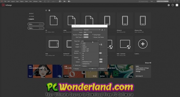Select the iPad preset icon
Viewport: 180px width, 97px height.
[x=53, y=44]
